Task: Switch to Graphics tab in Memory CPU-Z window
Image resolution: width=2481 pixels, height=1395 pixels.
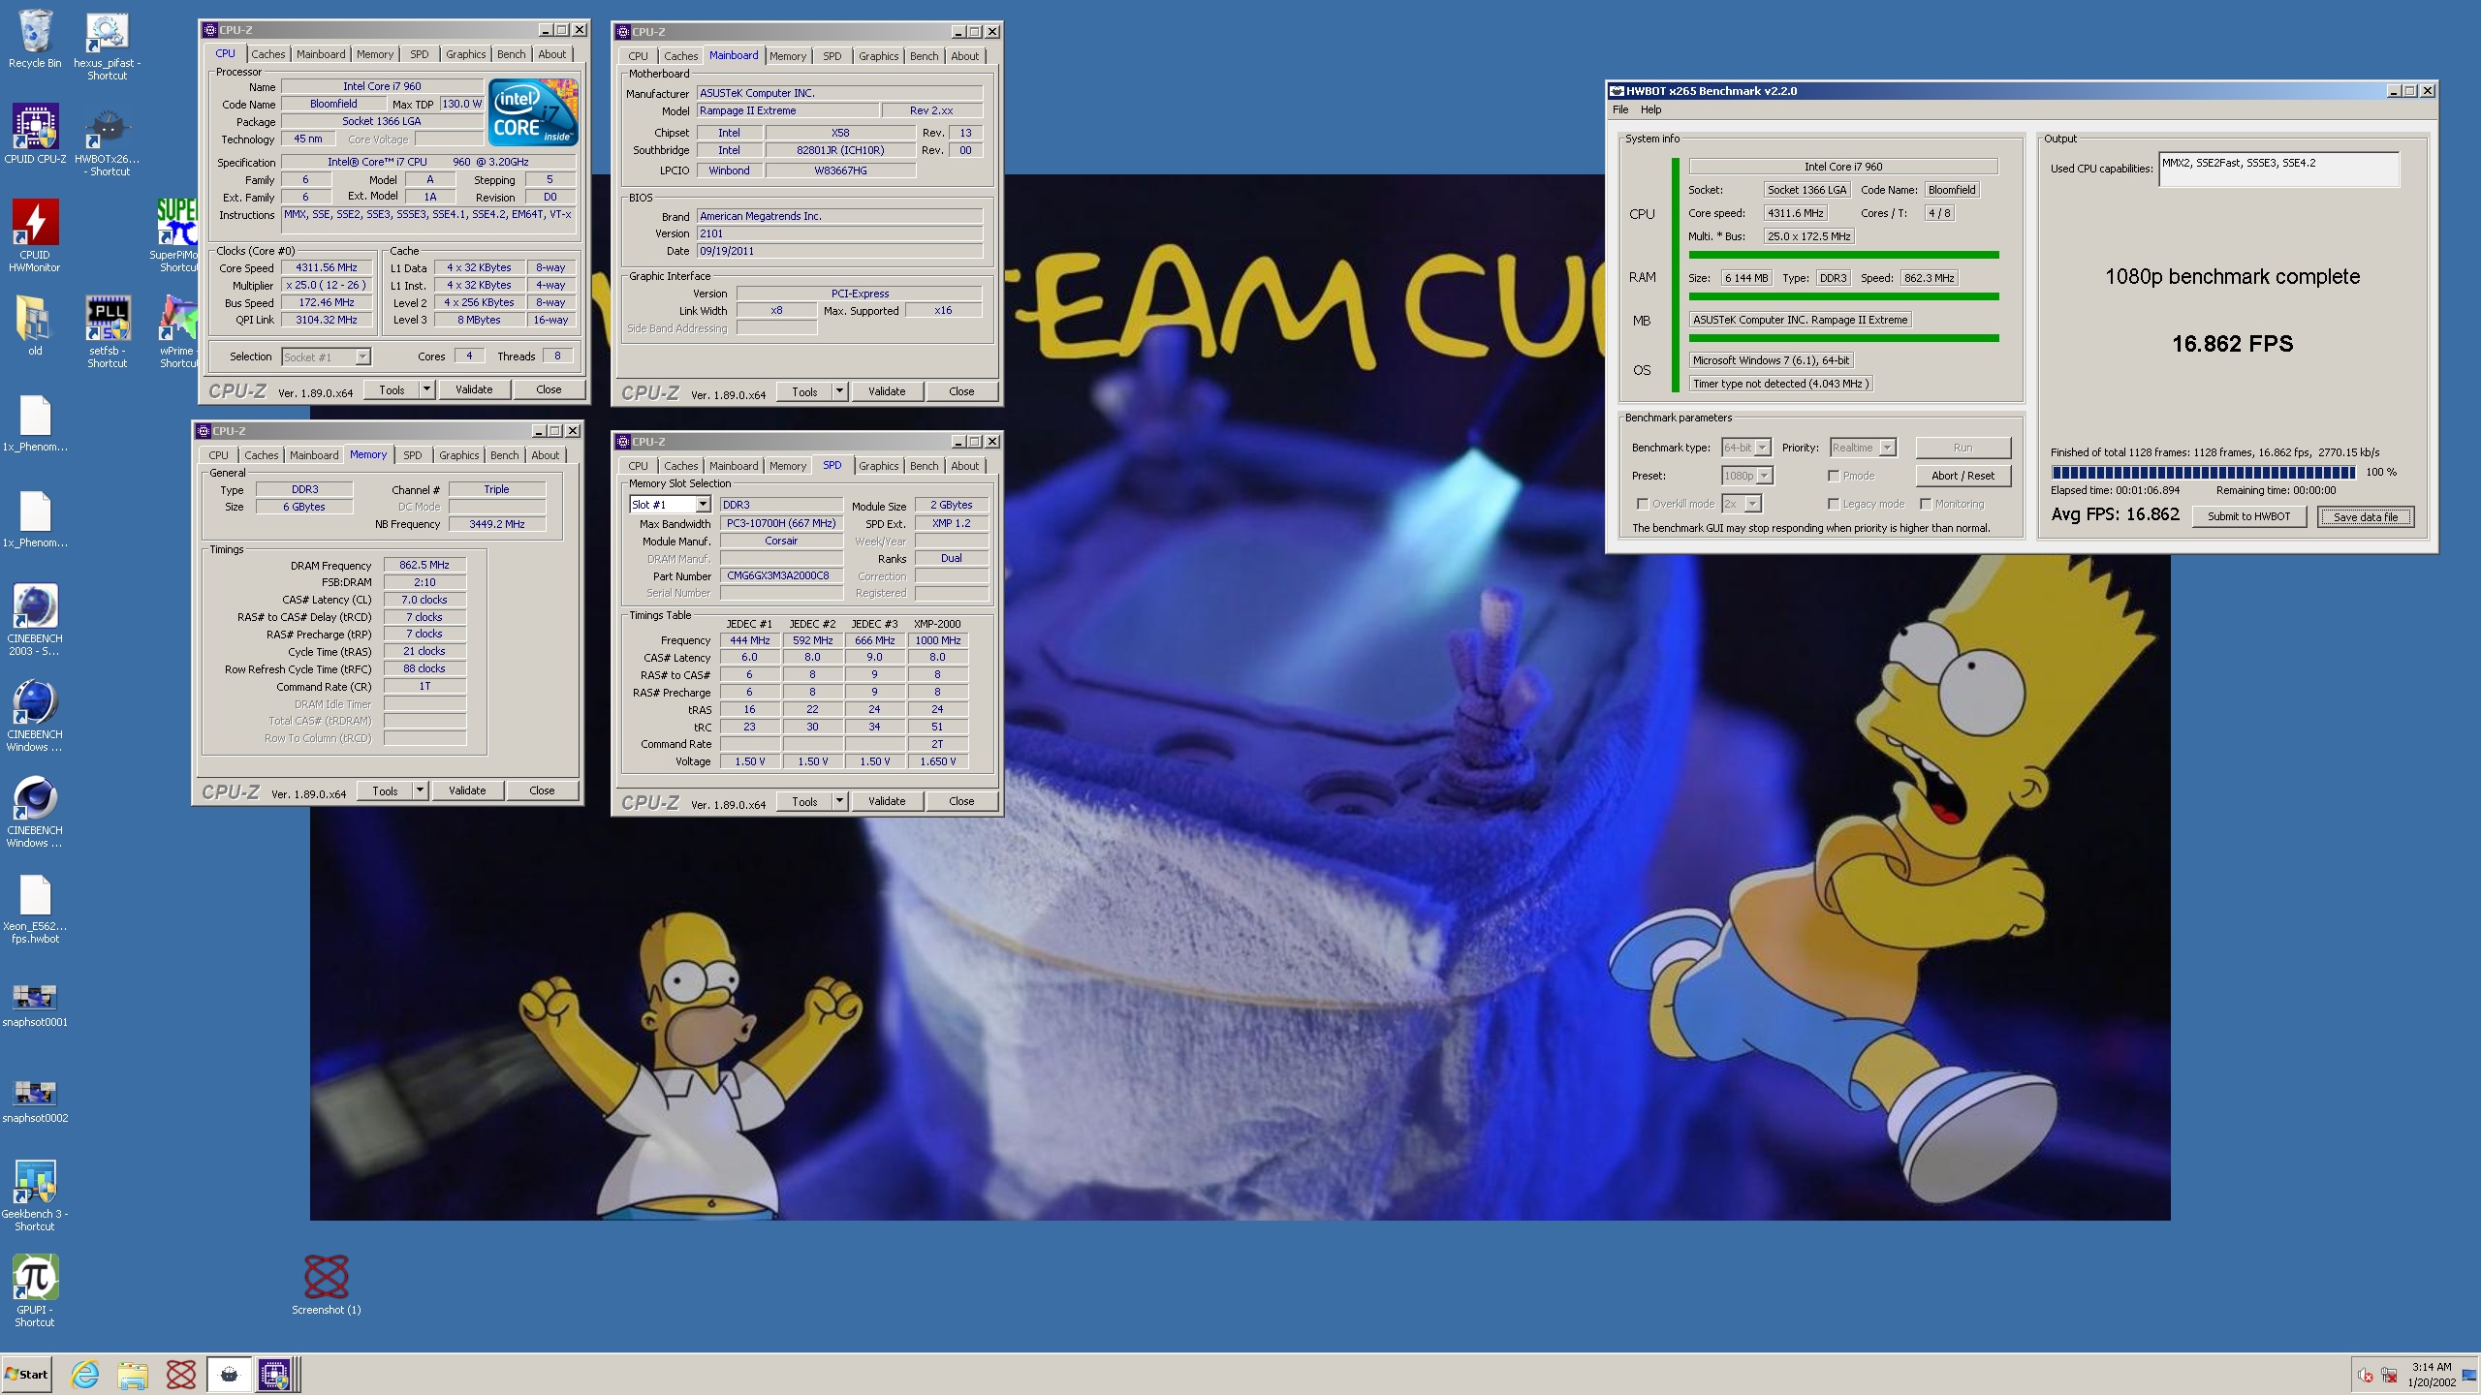Action: click(x=458, y=455)
